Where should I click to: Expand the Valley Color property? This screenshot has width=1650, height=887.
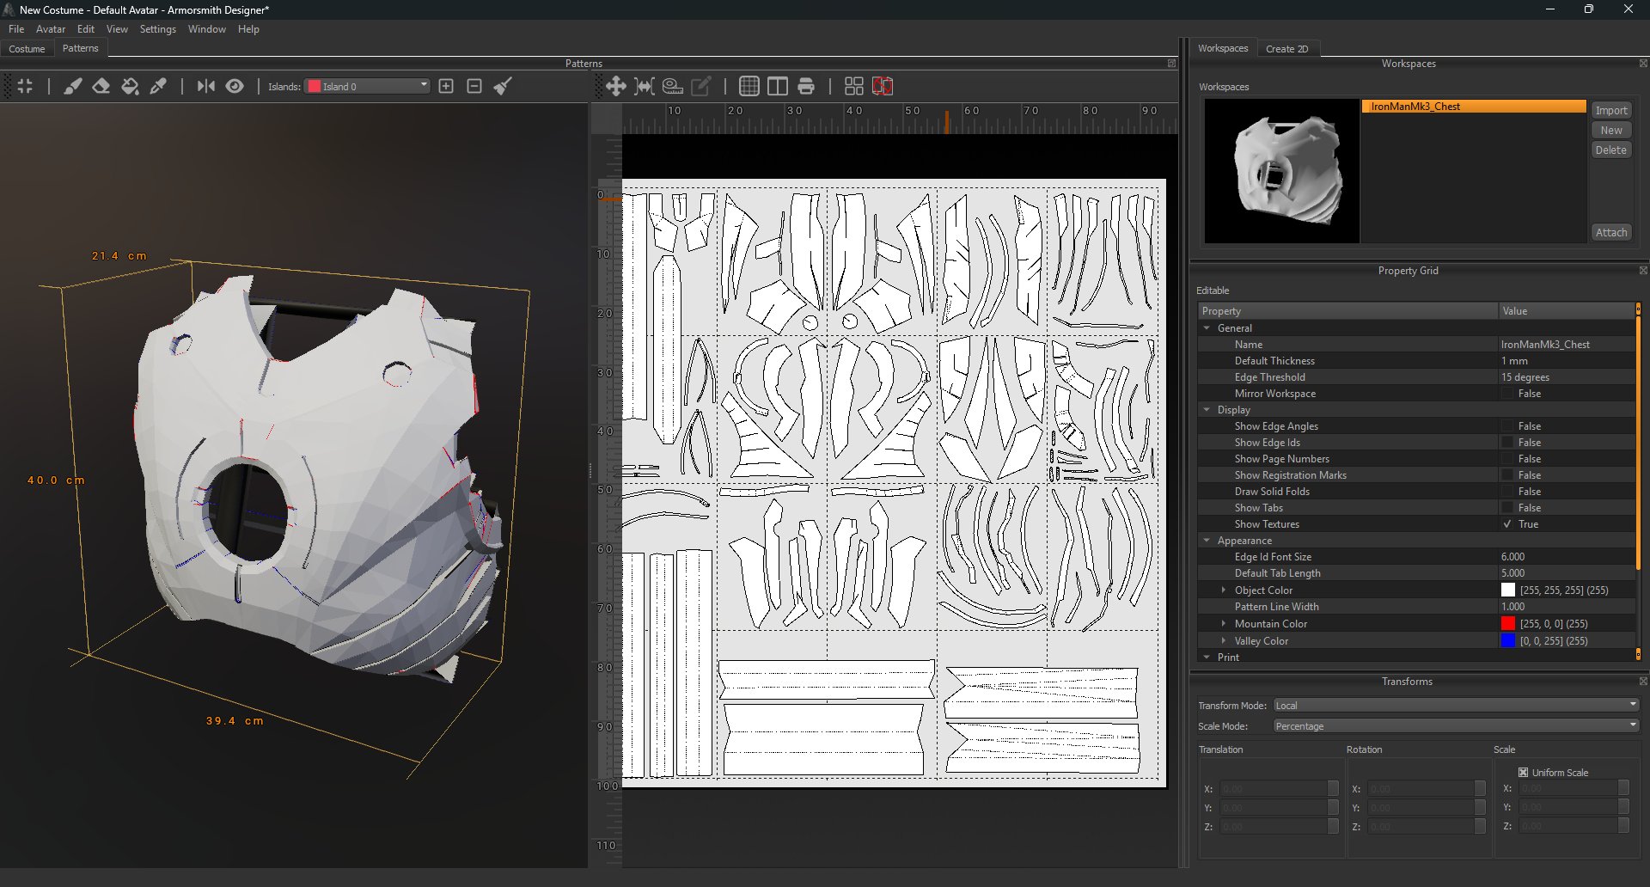[x=1224, y=641]
